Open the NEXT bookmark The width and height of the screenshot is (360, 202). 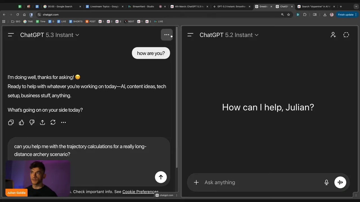(129, 21)
